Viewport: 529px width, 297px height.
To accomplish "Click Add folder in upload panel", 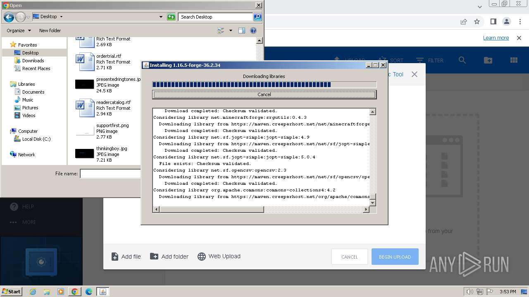I will coord(169,257).
